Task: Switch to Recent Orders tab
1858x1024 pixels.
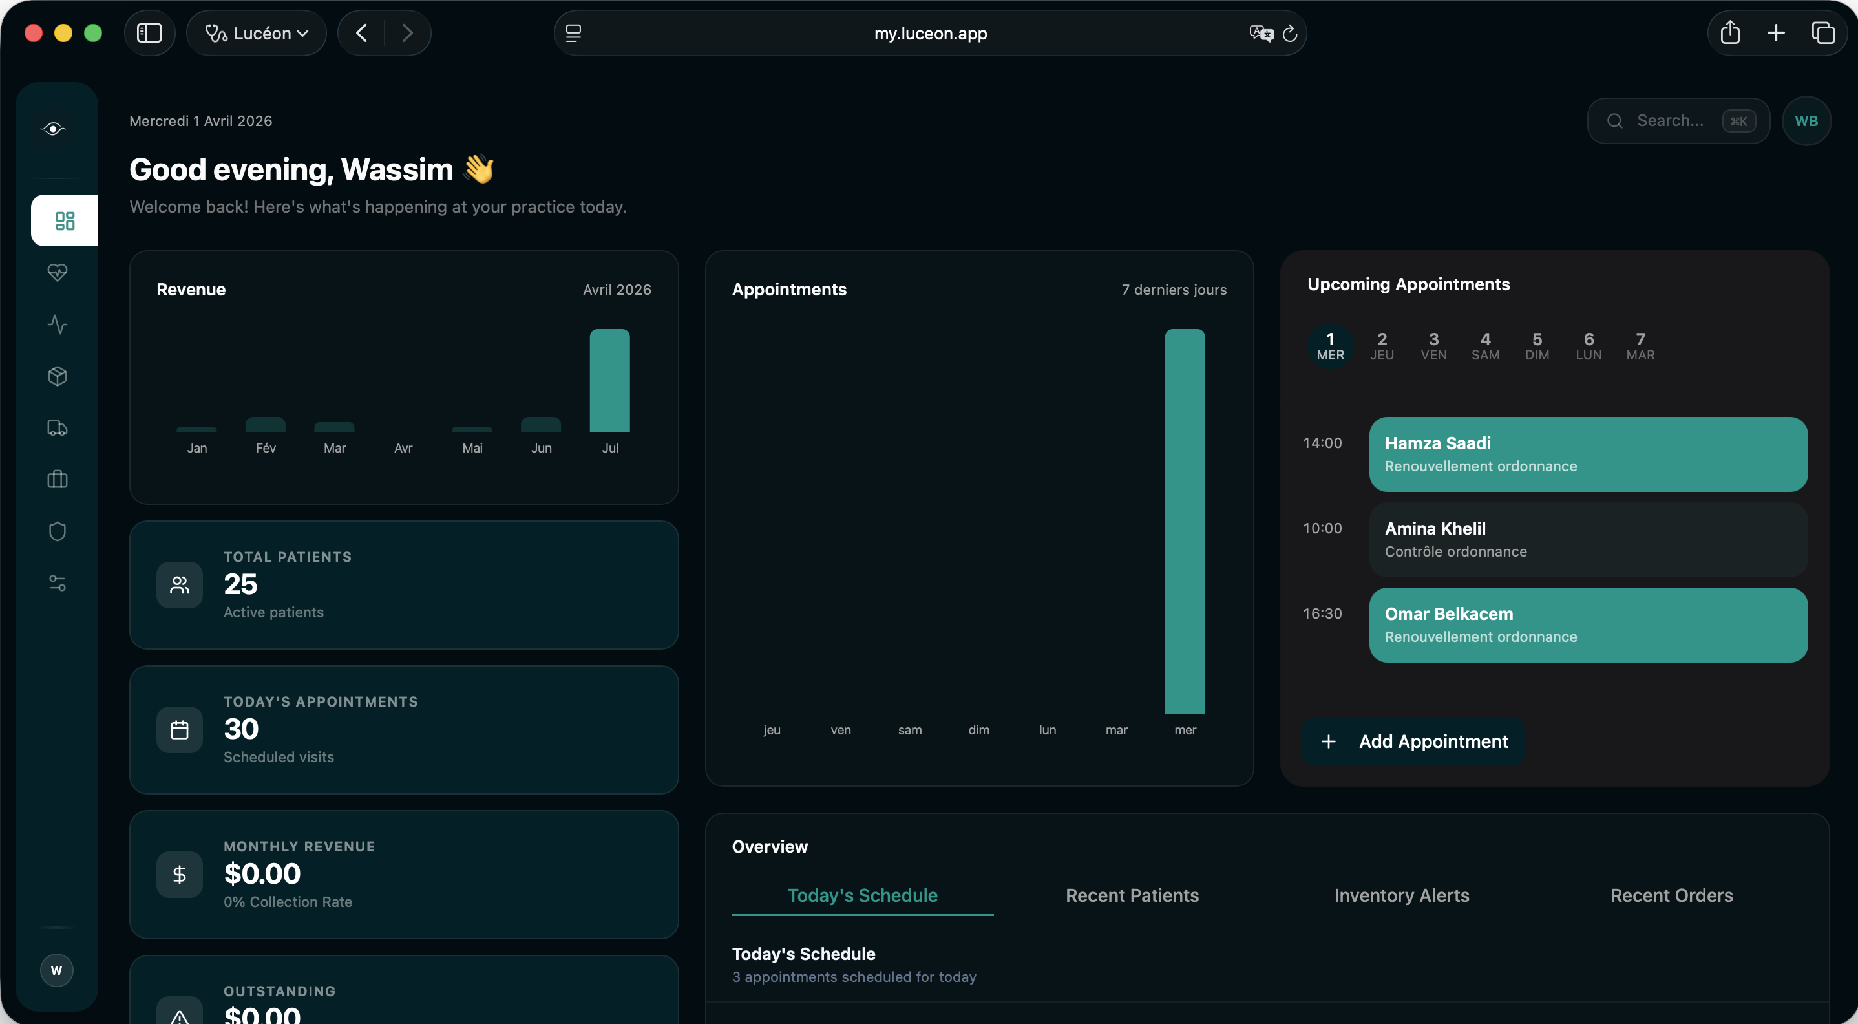Action: [1671, 895]
